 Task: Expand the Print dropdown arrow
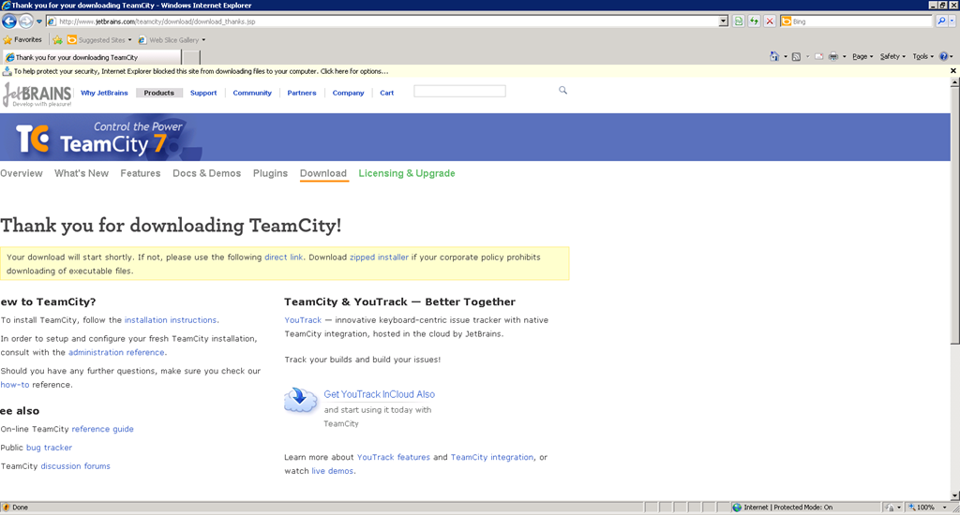click(845, 57)
